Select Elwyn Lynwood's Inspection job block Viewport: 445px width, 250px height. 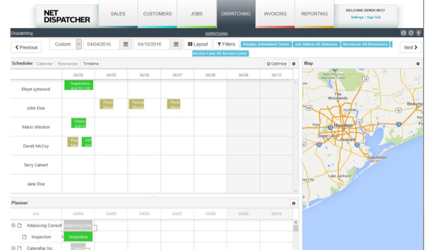point(78,85)
